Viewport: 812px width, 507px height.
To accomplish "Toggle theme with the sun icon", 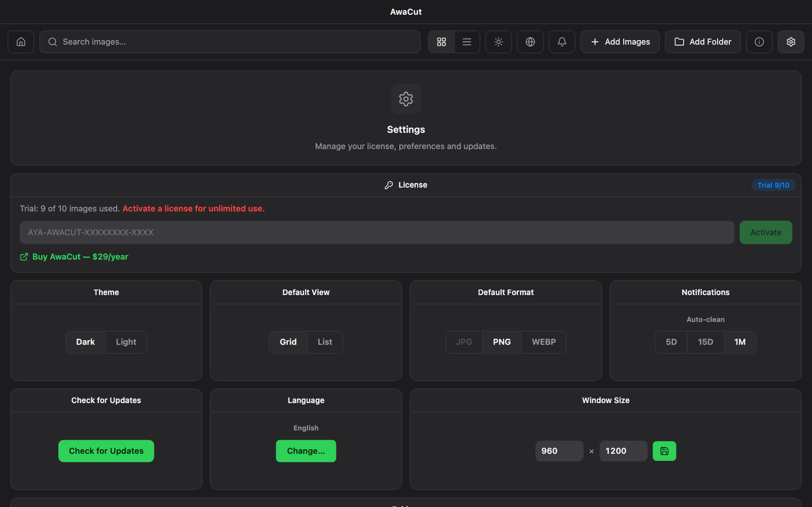I will 498,42.
